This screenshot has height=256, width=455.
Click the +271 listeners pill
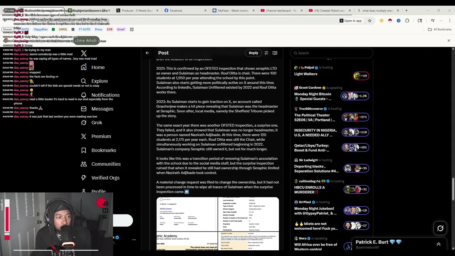point(355,117)
